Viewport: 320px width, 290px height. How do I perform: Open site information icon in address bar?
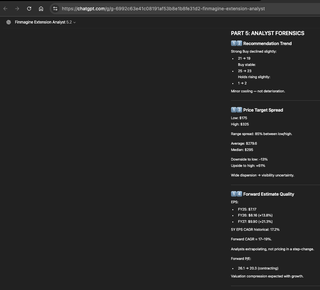tap(55, 9)
